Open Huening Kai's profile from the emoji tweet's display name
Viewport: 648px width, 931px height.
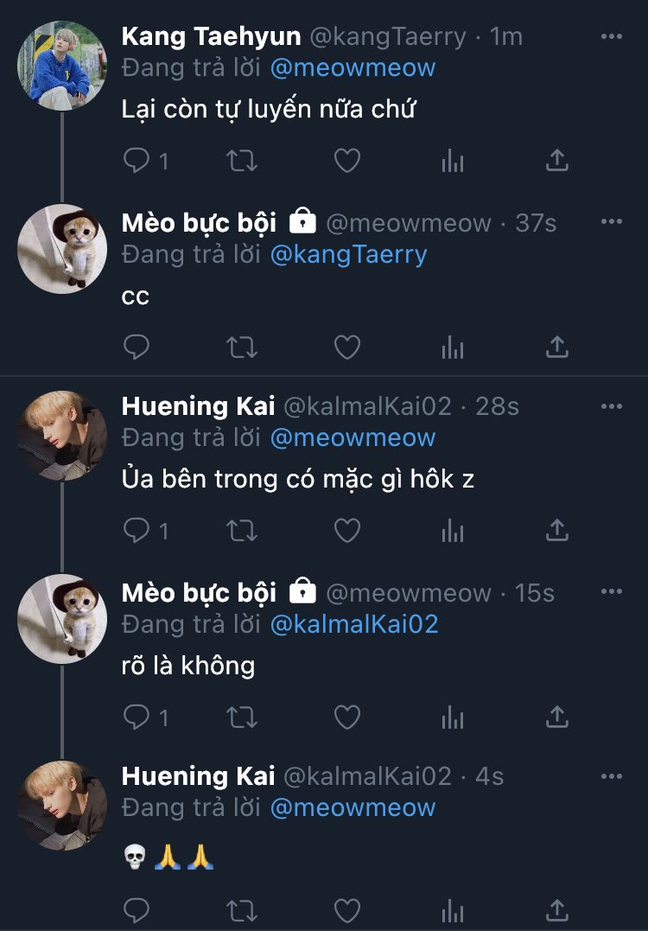tap(198, 776)
